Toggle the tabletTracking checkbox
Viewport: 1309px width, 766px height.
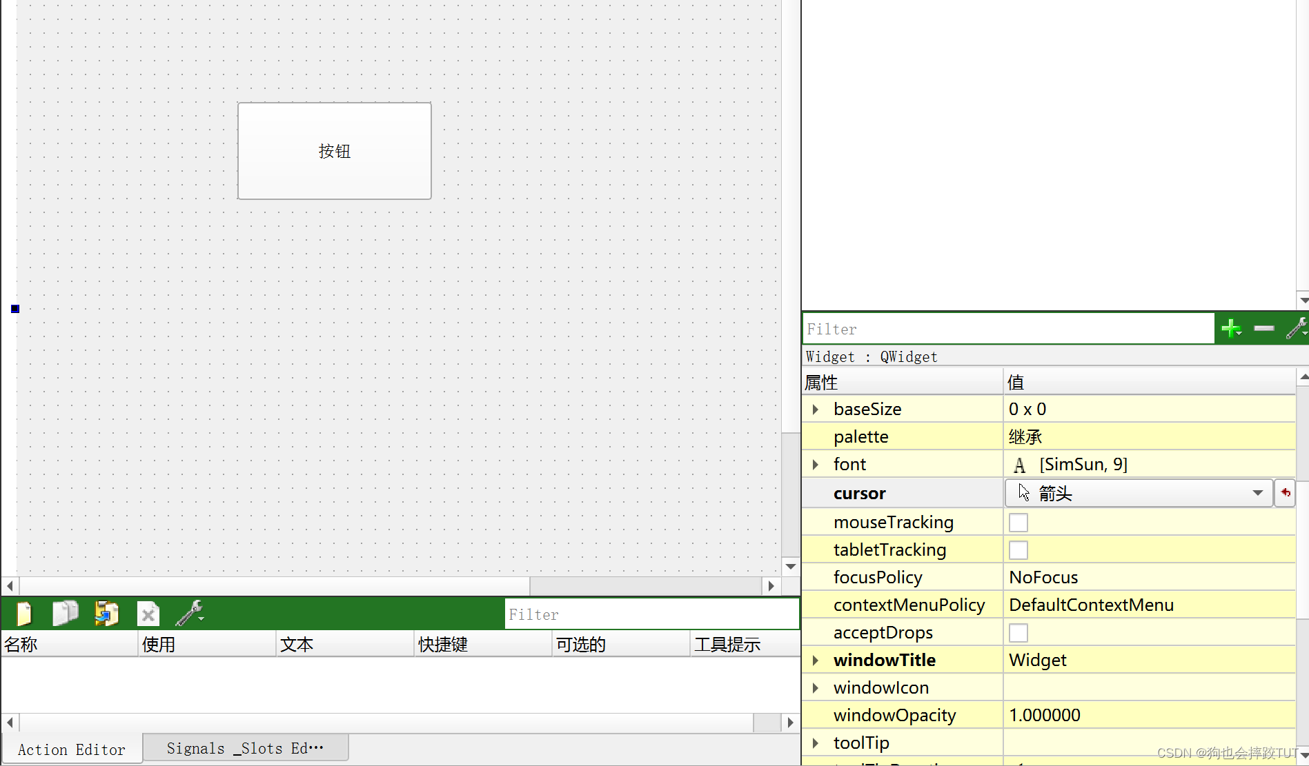tap(1018, 550)
